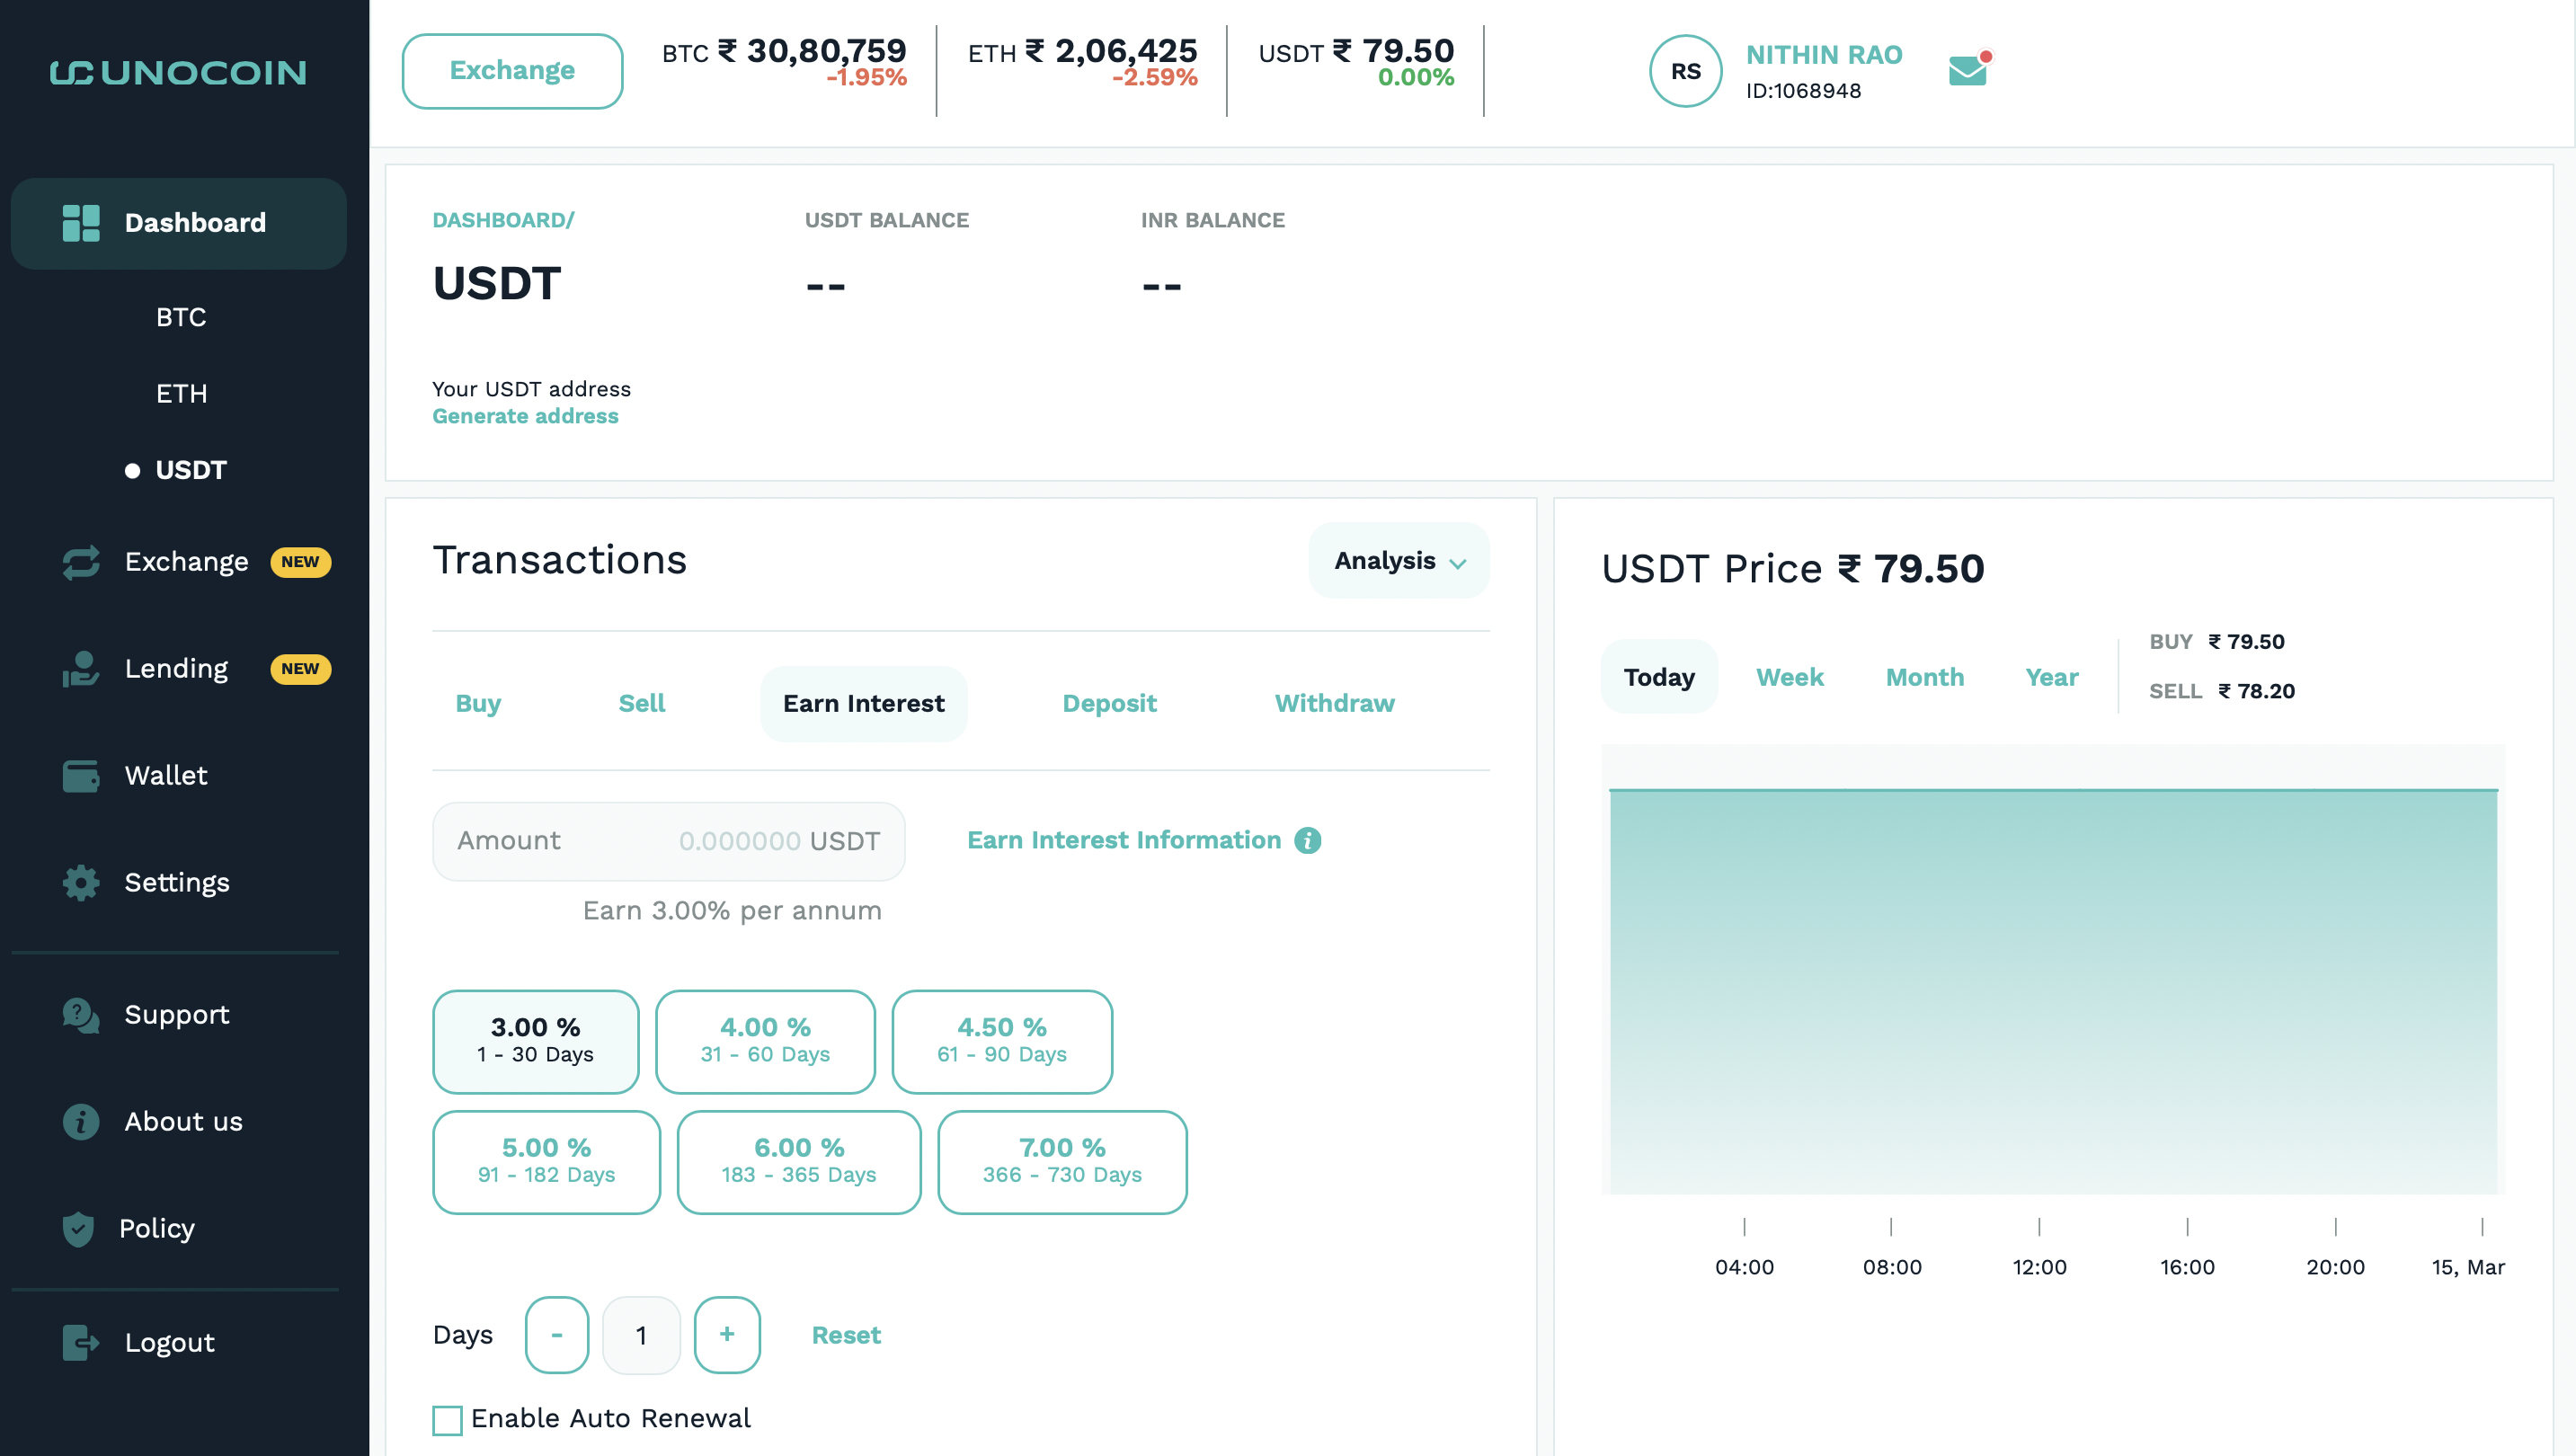Click the Amount USDT input field
Viewport: 2576px width, 1456px height.
(669, 842)
